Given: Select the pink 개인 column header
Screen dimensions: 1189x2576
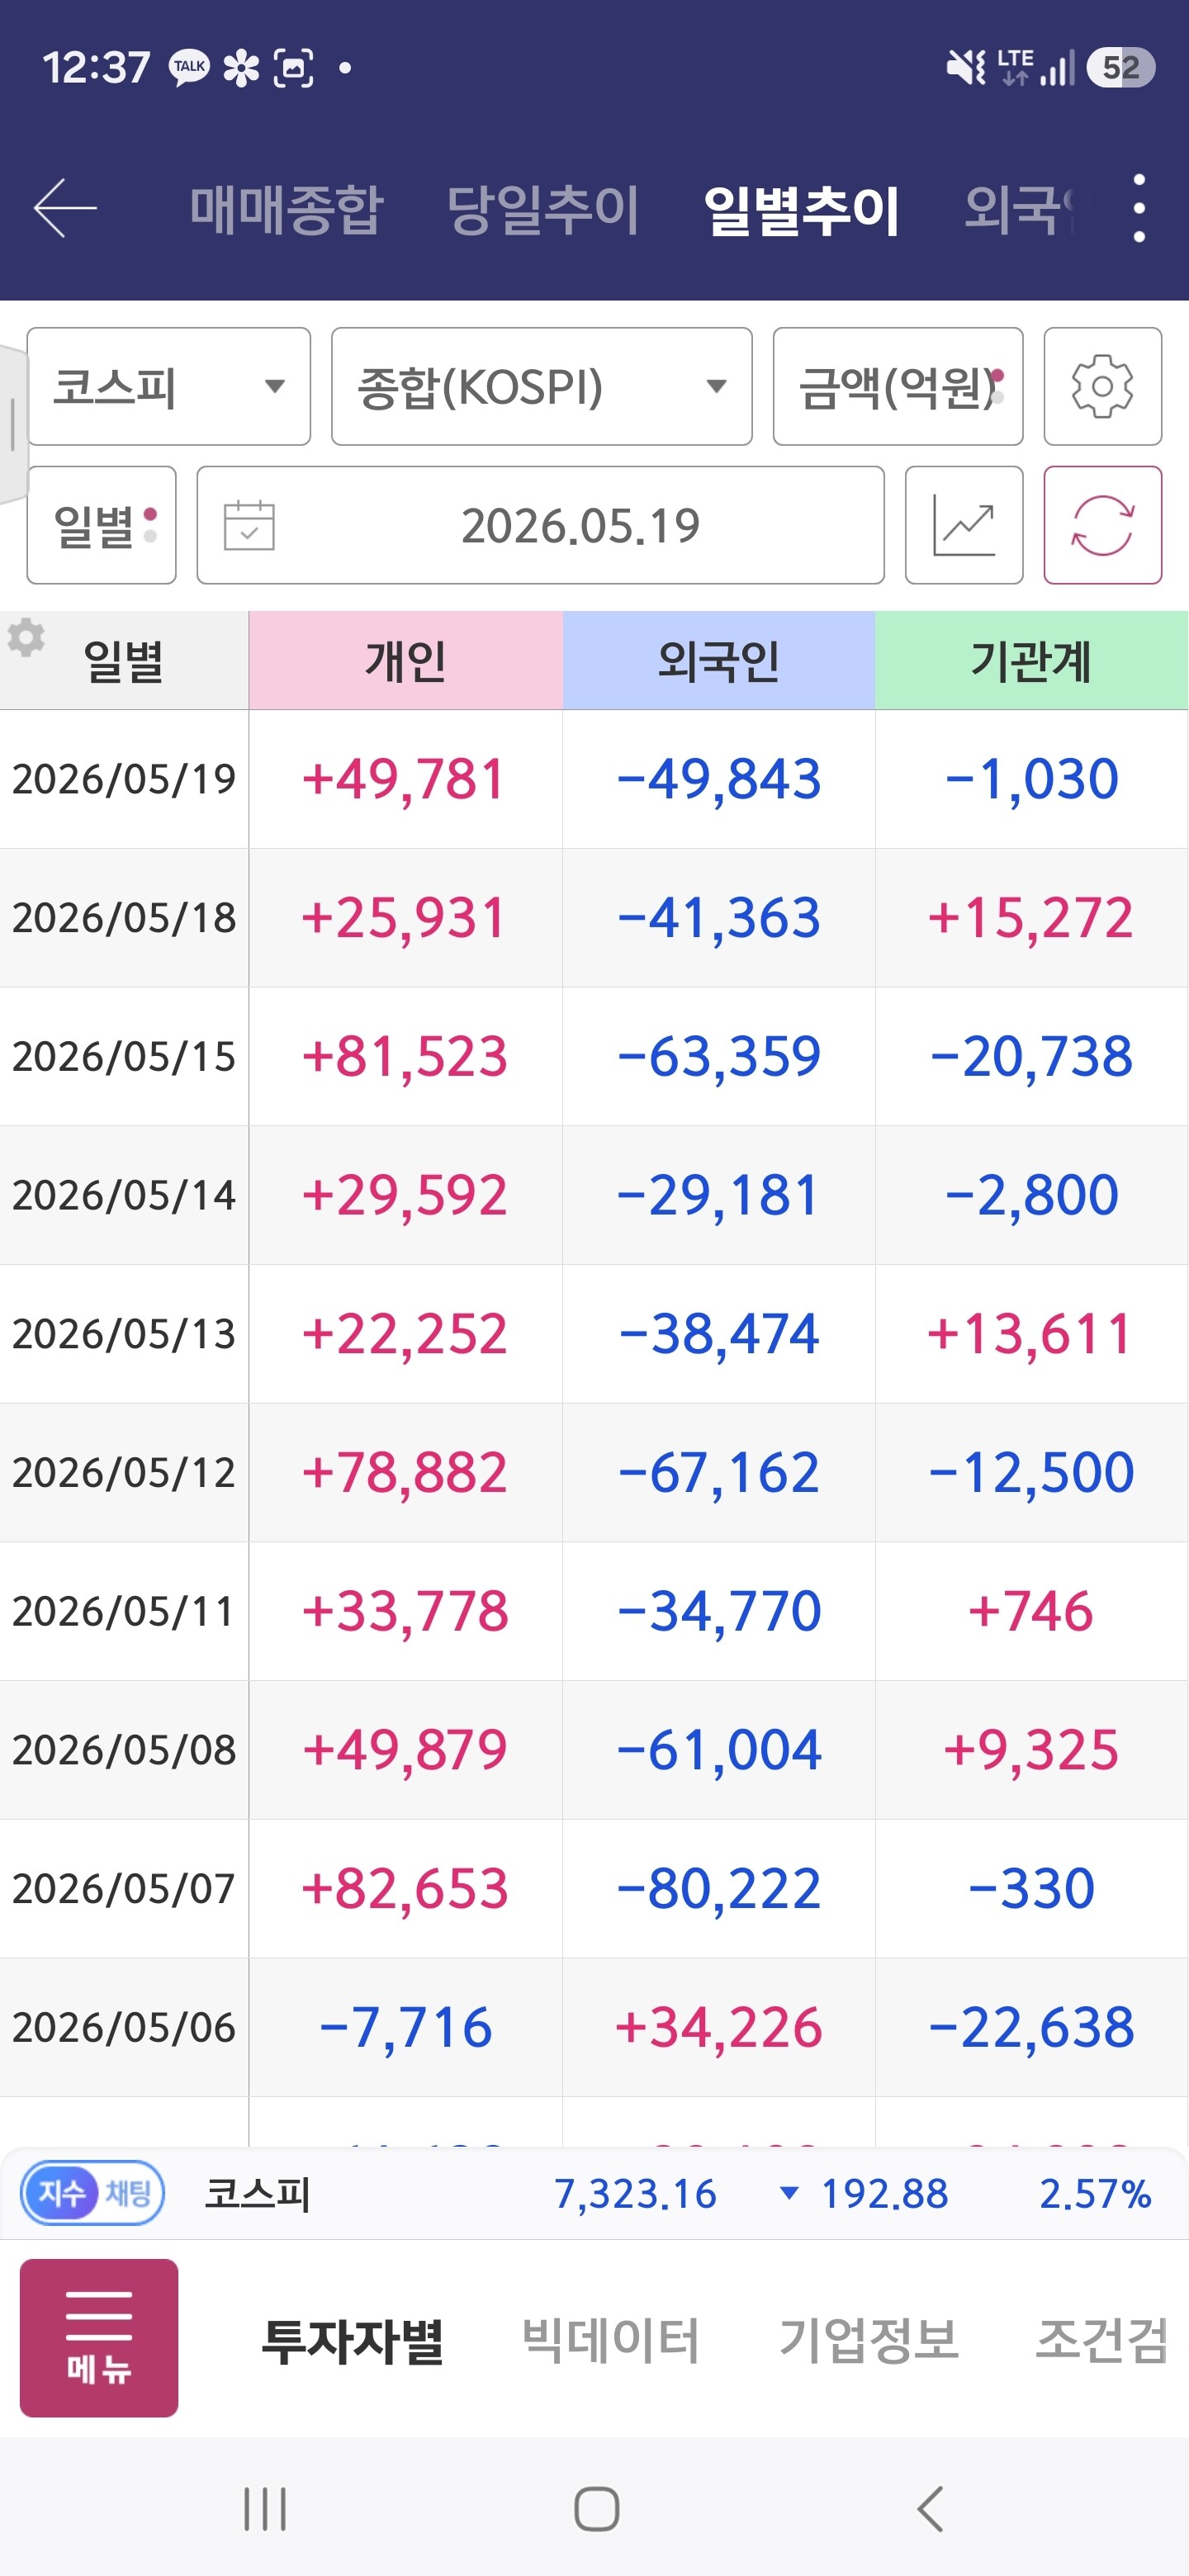Looking at the screenshot, I should [x=405, y=660].
